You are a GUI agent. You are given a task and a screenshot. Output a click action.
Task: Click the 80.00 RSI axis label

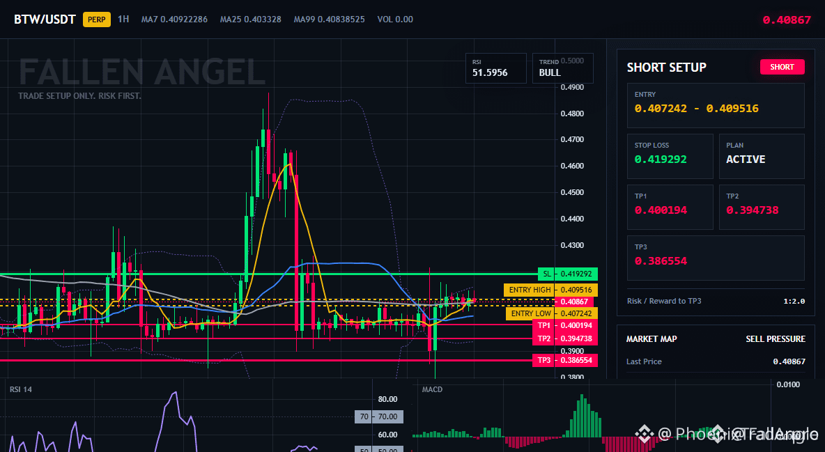coord(388,399)
